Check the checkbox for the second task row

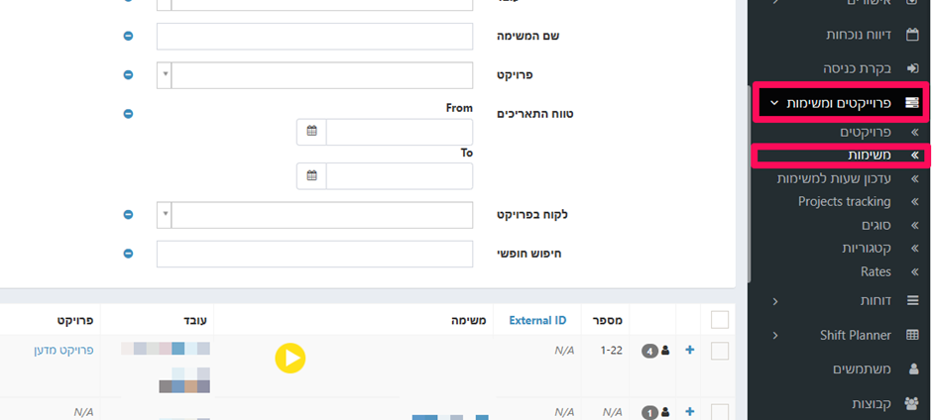tap(720, 412)
